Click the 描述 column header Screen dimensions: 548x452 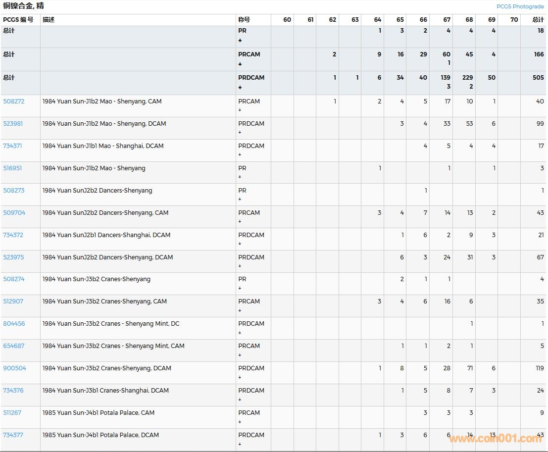(x=49, y=20)
